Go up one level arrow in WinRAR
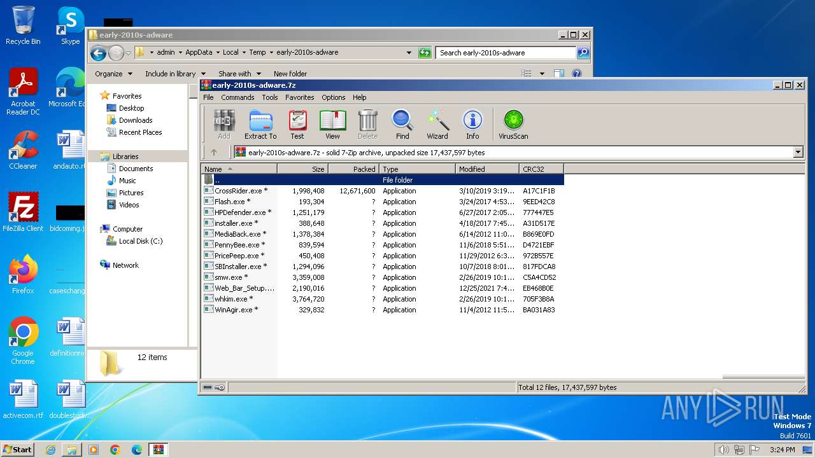815x458 pixels. (x=214, y=153)
